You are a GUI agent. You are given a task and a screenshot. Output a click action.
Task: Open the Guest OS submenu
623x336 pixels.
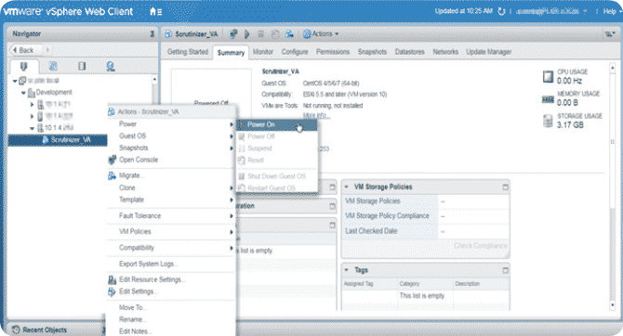(171, 136)
